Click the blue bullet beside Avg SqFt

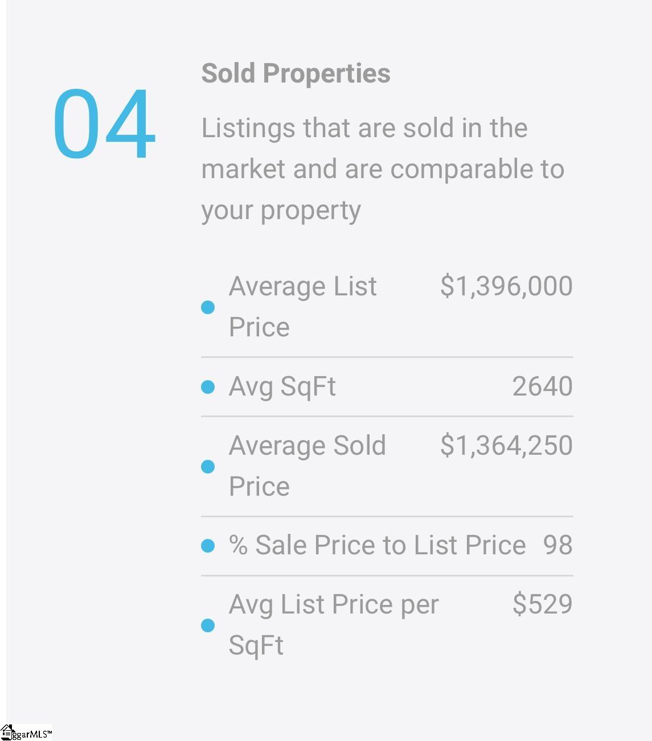coord(208,387)
